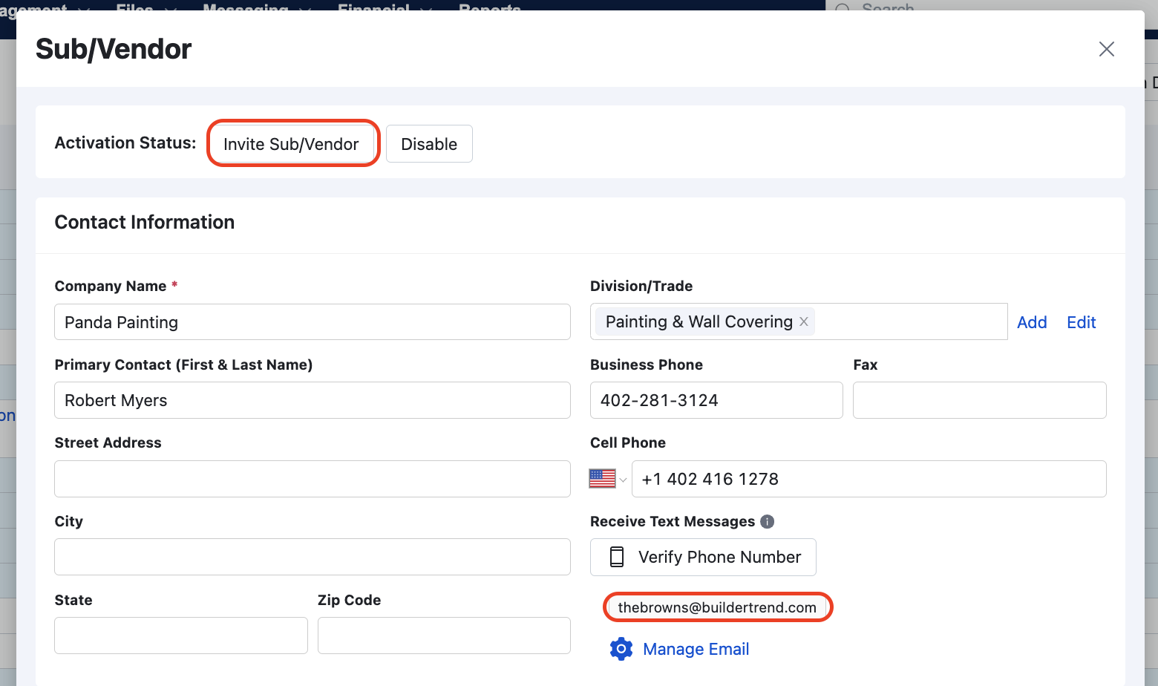The width and height of the screenshot is (1158, 686).
Task: Select the State input field
Action: tap(181, 636)
